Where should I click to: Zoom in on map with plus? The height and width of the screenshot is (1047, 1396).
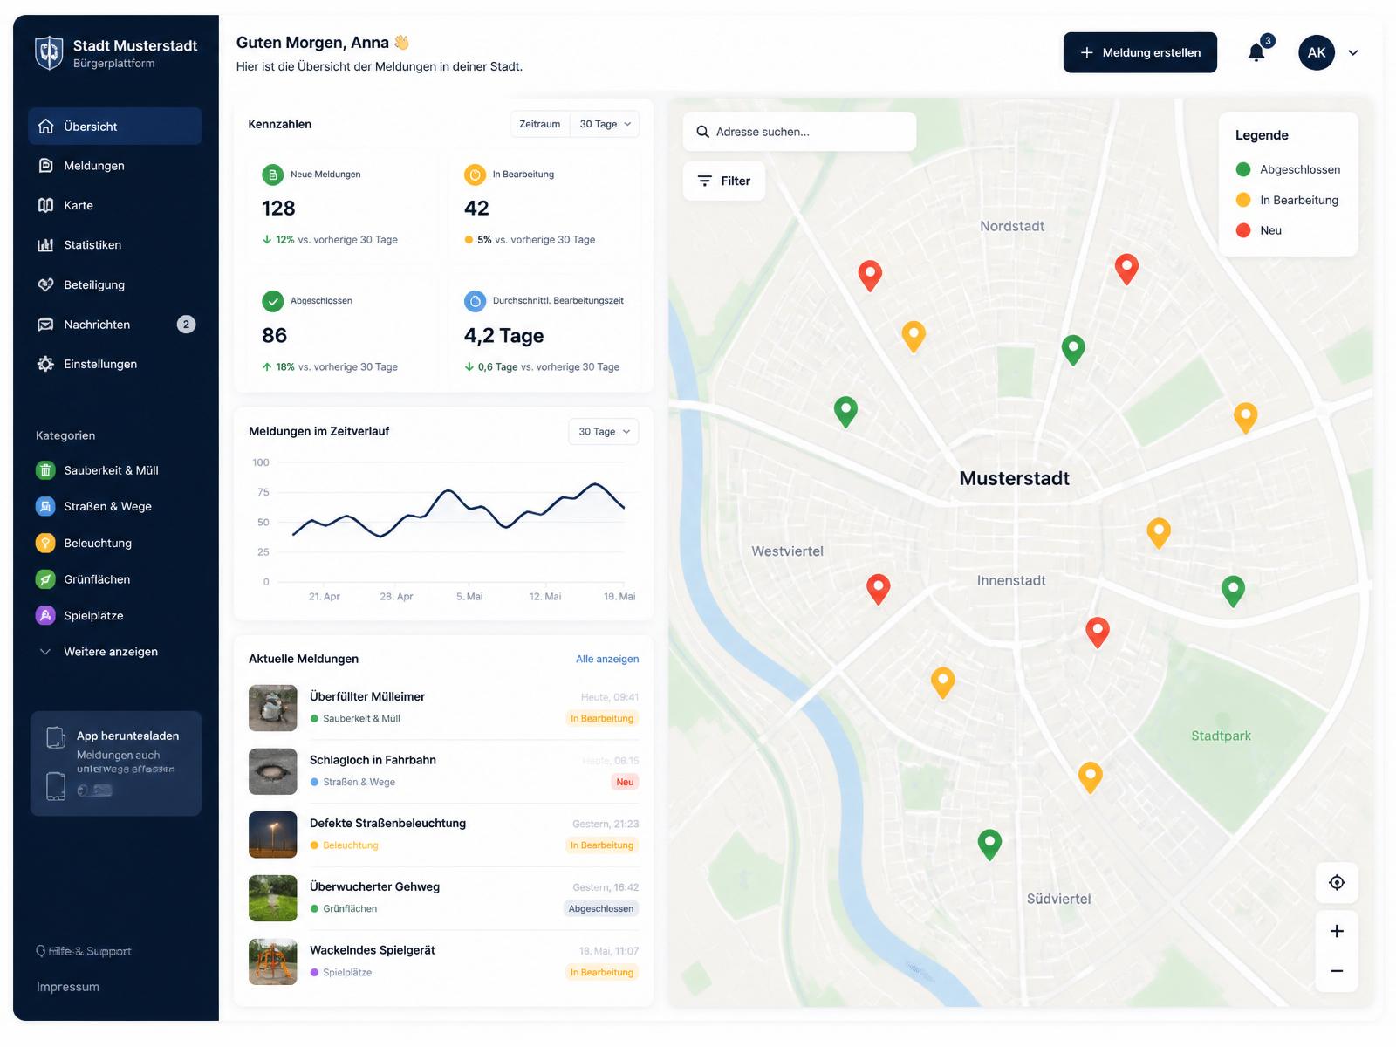click(x=1337, y=931)
